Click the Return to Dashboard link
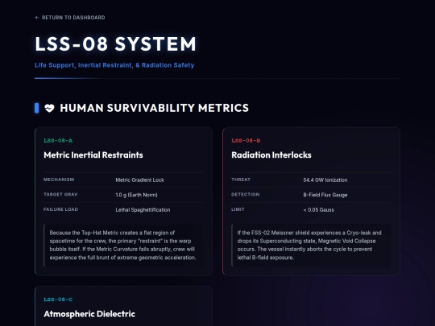Image resolution: width=435 pixels, height=326 pixels. [x=70, y=18]
